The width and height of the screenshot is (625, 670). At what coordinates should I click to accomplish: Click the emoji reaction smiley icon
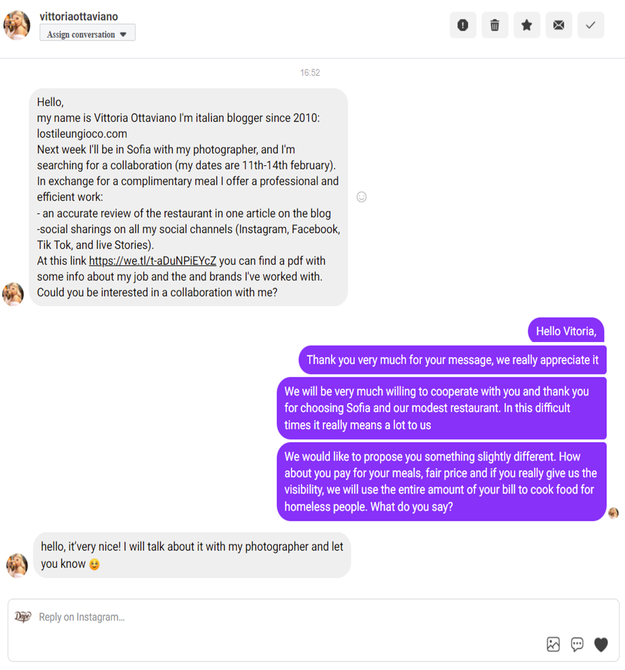point(361,197)
